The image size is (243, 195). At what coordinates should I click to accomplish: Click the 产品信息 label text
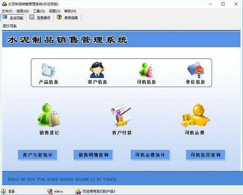[x=49, y=82]
